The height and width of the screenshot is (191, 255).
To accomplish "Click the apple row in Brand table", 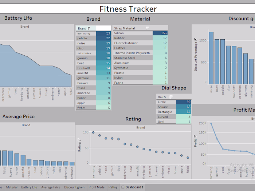I will 94,103.
